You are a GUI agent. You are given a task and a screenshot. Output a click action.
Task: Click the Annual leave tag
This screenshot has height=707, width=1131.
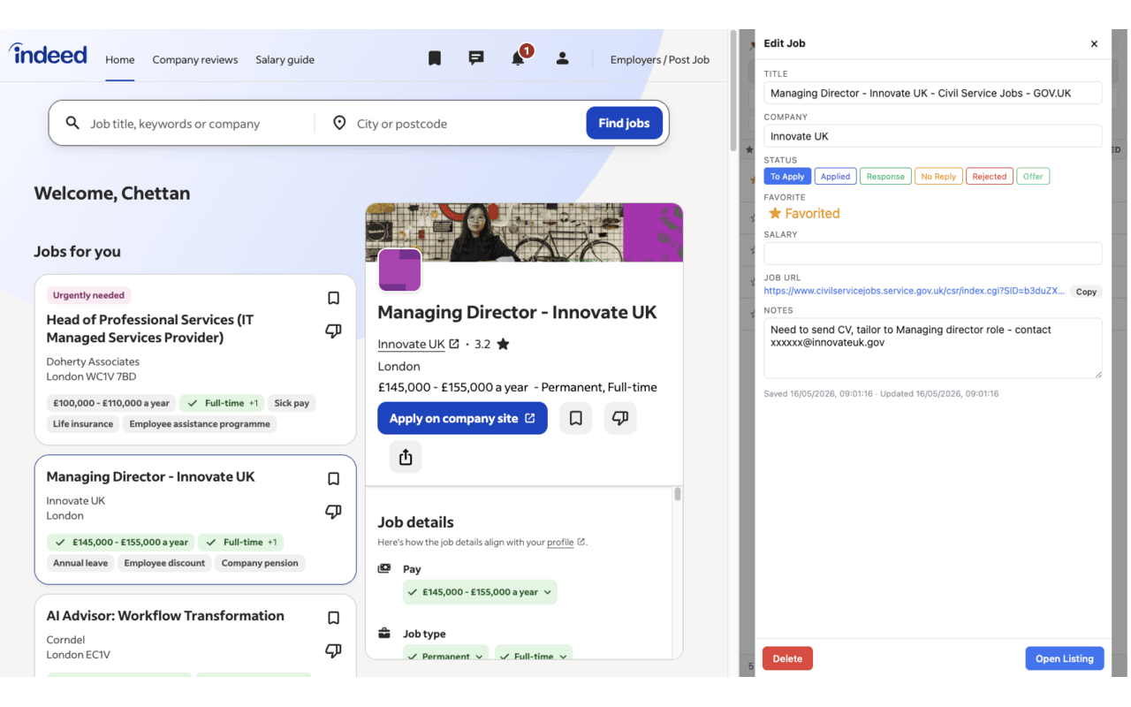(80, 563)
